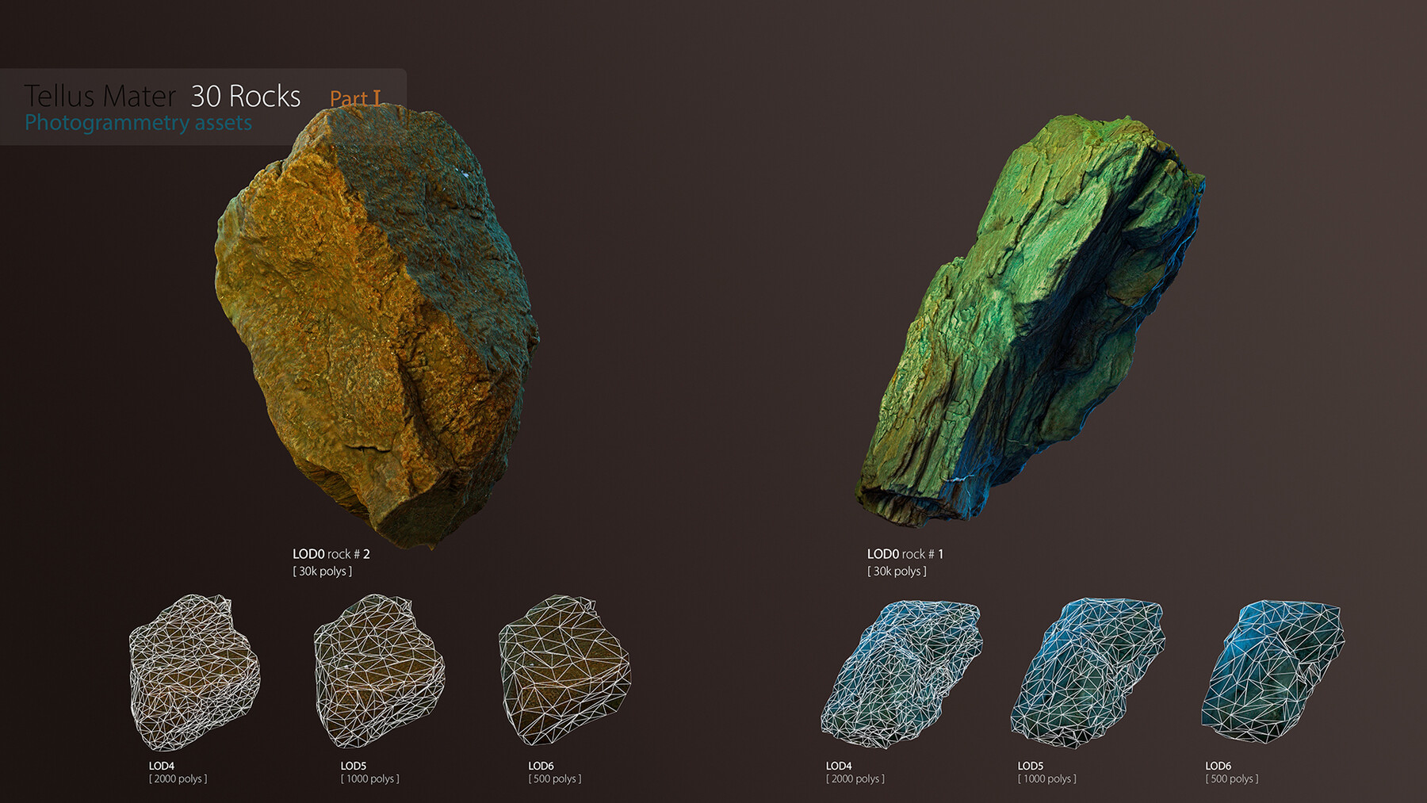Select the blue LOD4 wireframe rock with 2000 polys
The height and width of the screenshot is (803, 1427).
901,675
